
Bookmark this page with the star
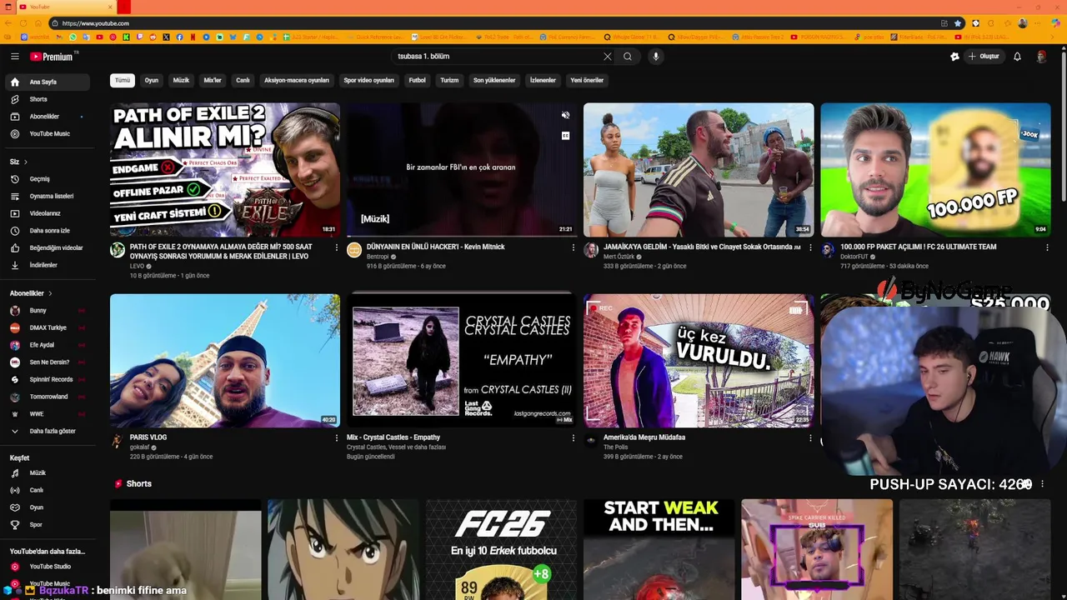point(958,23)
